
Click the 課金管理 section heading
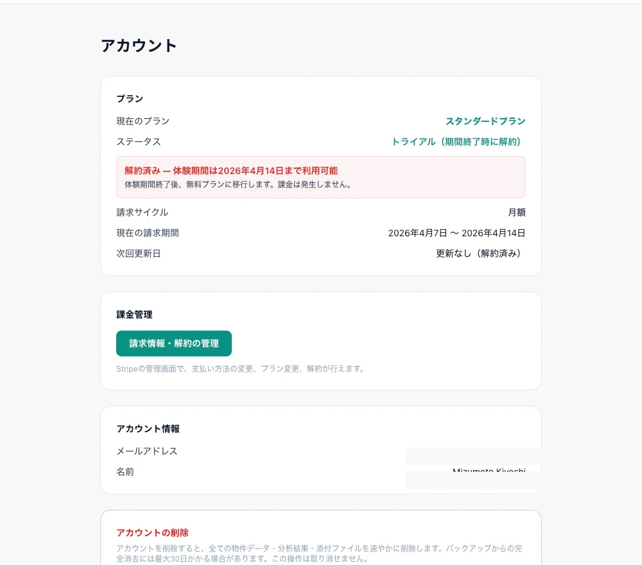click(133, 315)
